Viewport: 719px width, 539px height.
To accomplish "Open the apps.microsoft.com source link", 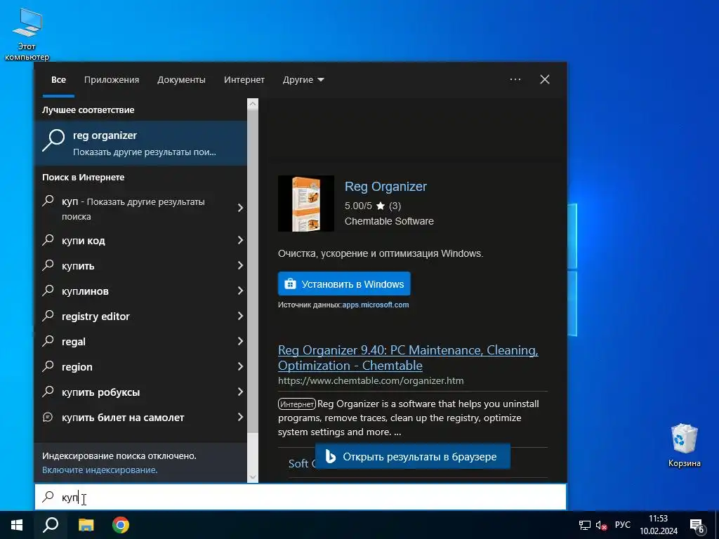I will (376, 305).
